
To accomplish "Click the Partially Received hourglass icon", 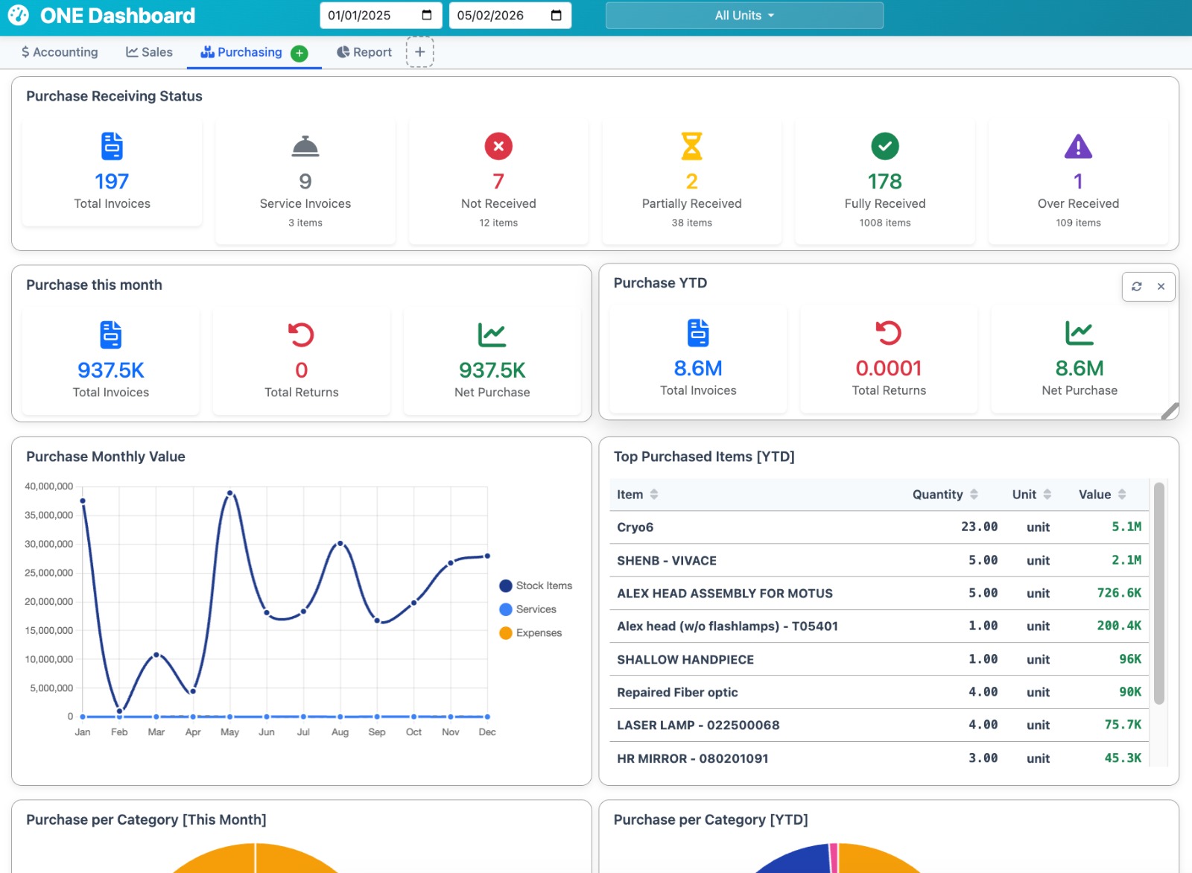I will [x=691, y=146].
